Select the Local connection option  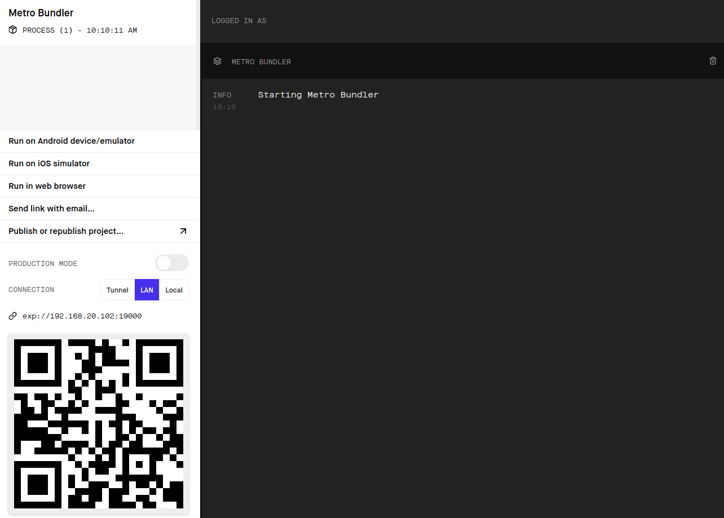coord(174,290)
